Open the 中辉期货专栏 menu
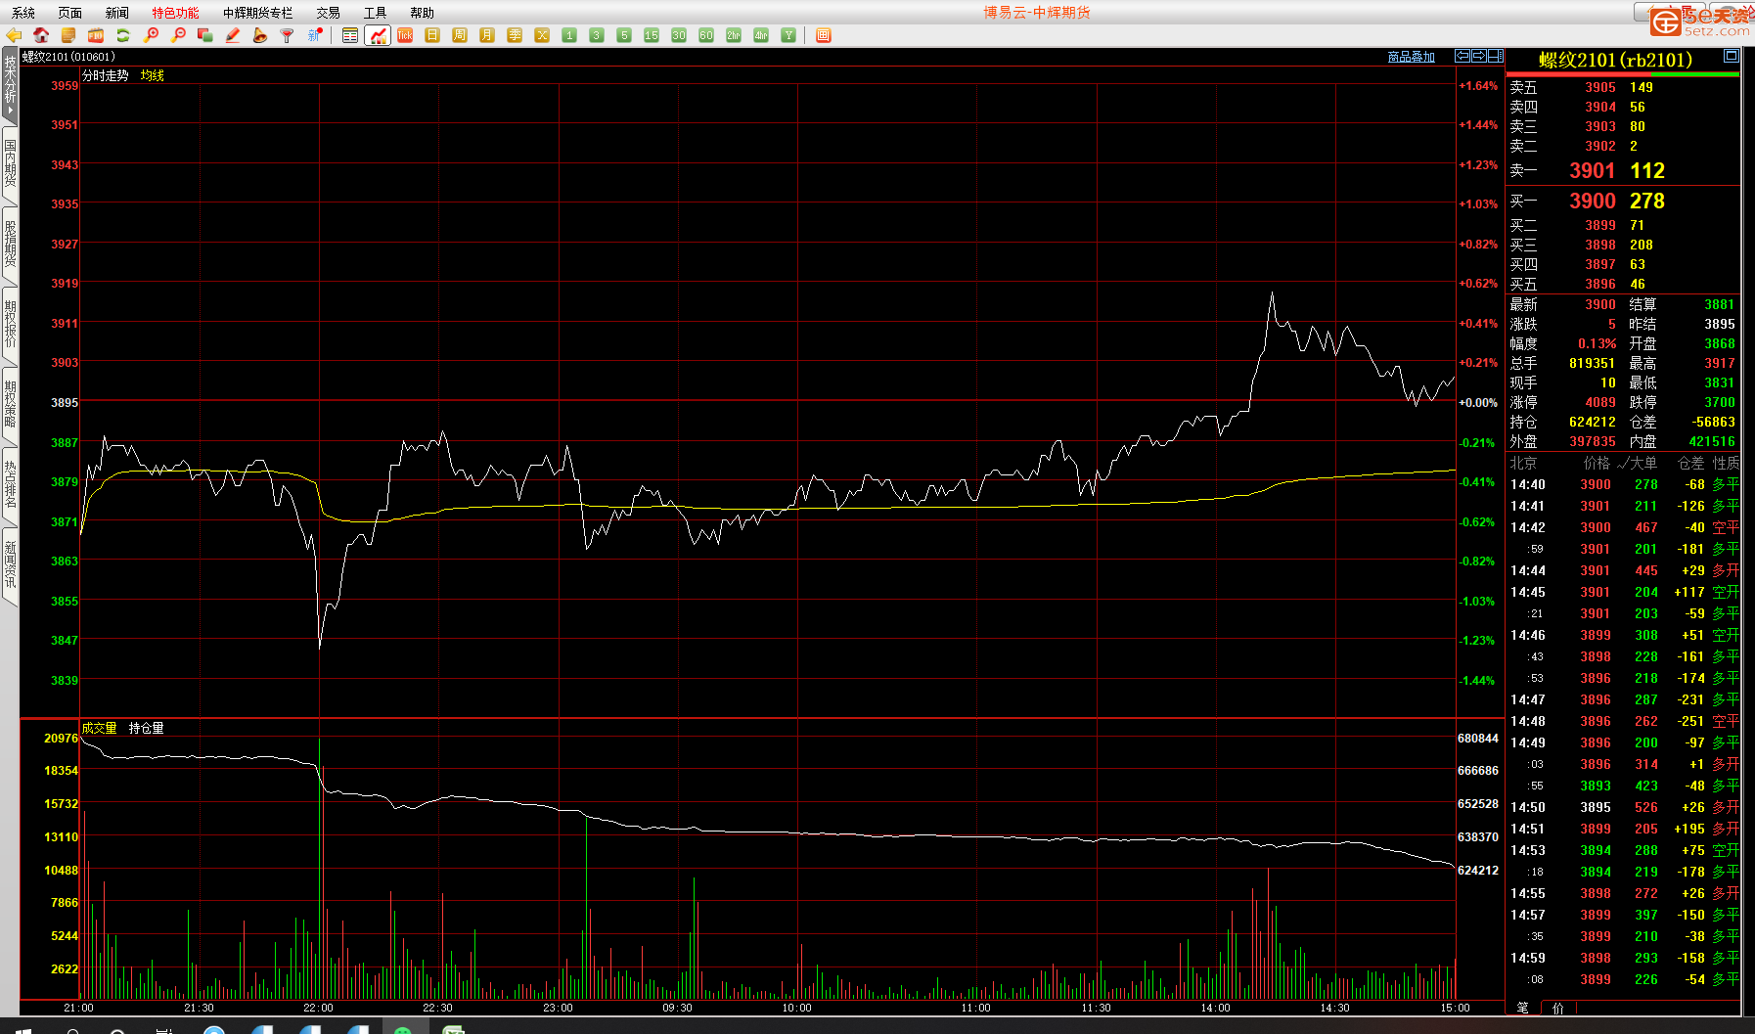Screen dimensions: 1755x1034 tap(258, 13)
